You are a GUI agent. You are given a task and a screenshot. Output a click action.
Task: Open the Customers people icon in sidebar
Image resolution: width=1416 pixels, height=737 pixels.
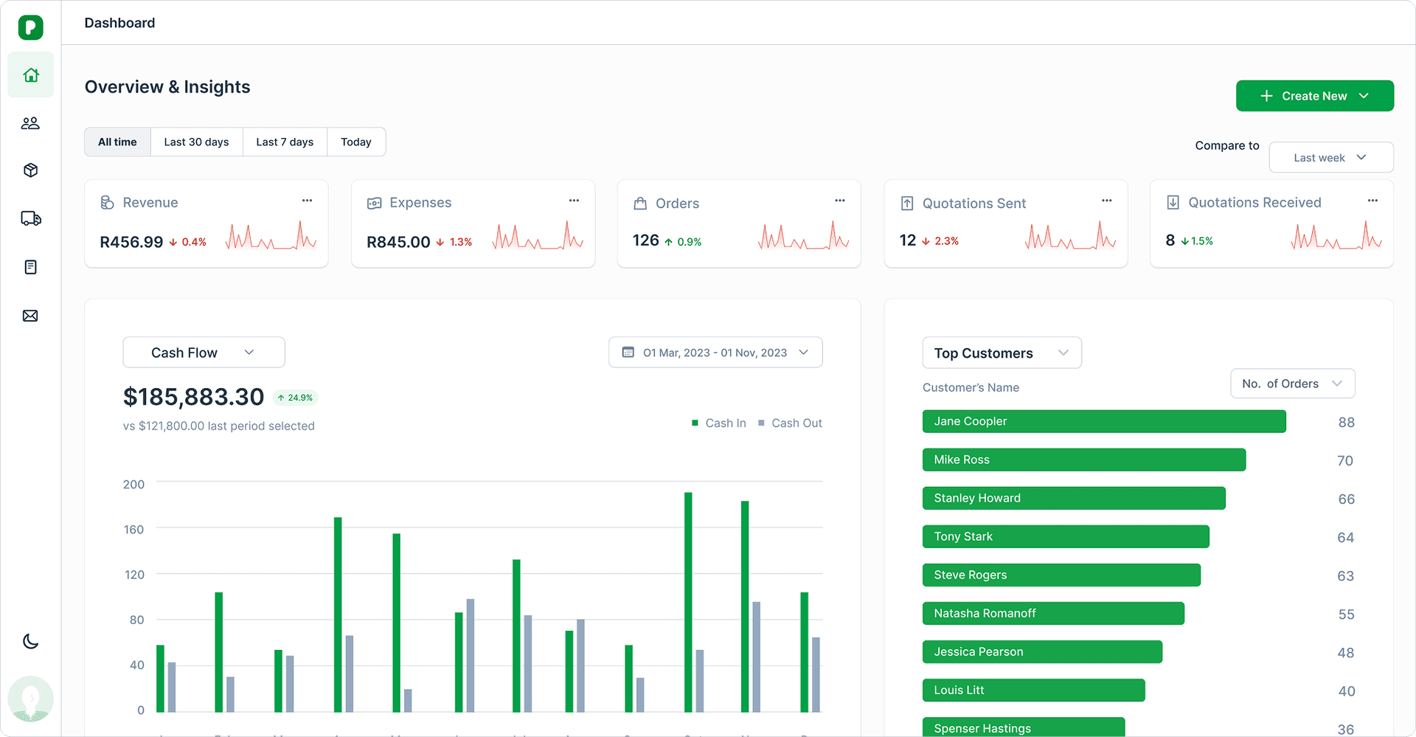[30, 123]
